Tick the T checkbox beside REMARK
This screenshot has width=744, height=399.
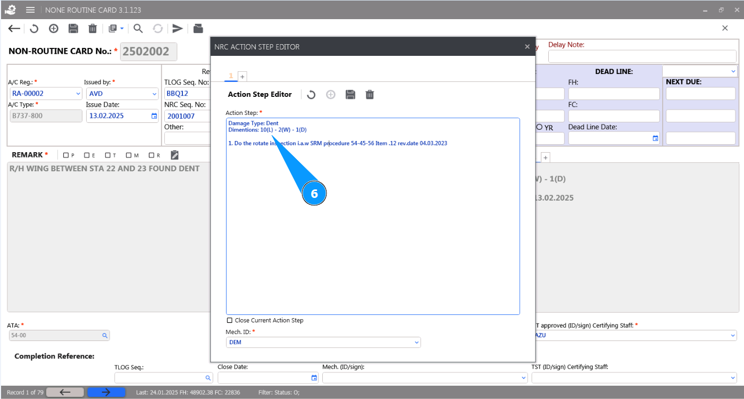(107, 155)
